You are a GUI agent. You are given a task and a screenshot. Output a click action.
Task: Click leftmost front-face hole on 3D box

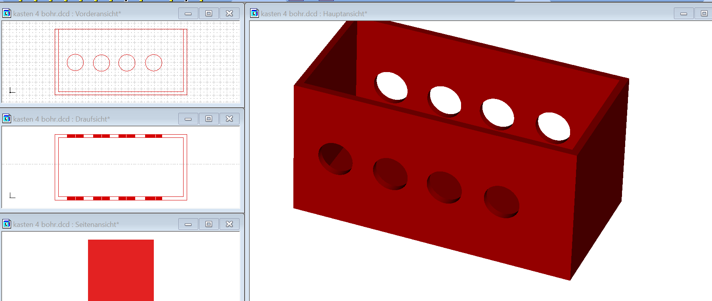pyautogui.click(x=335, y=159)
